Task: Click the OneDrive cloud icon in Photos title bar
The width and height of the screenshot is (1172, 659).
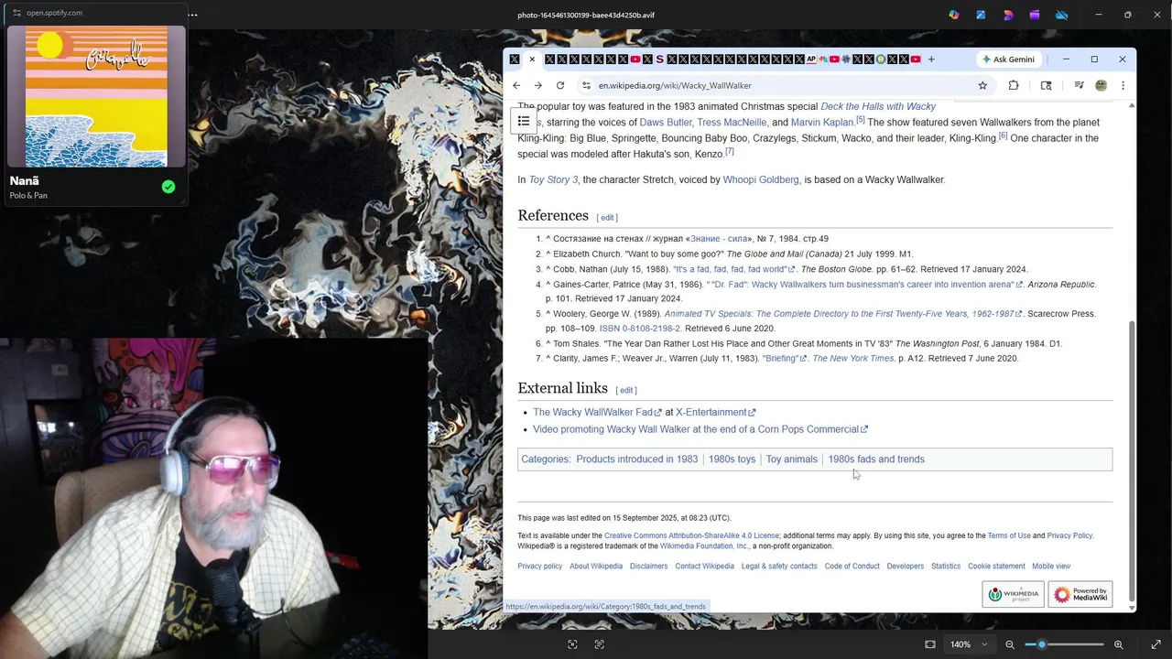Action: tap(1061, 15)
